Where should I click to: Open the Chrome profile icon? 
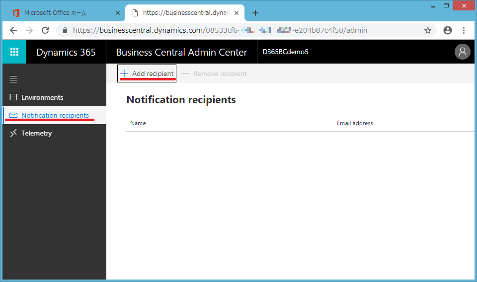[448, 30]
